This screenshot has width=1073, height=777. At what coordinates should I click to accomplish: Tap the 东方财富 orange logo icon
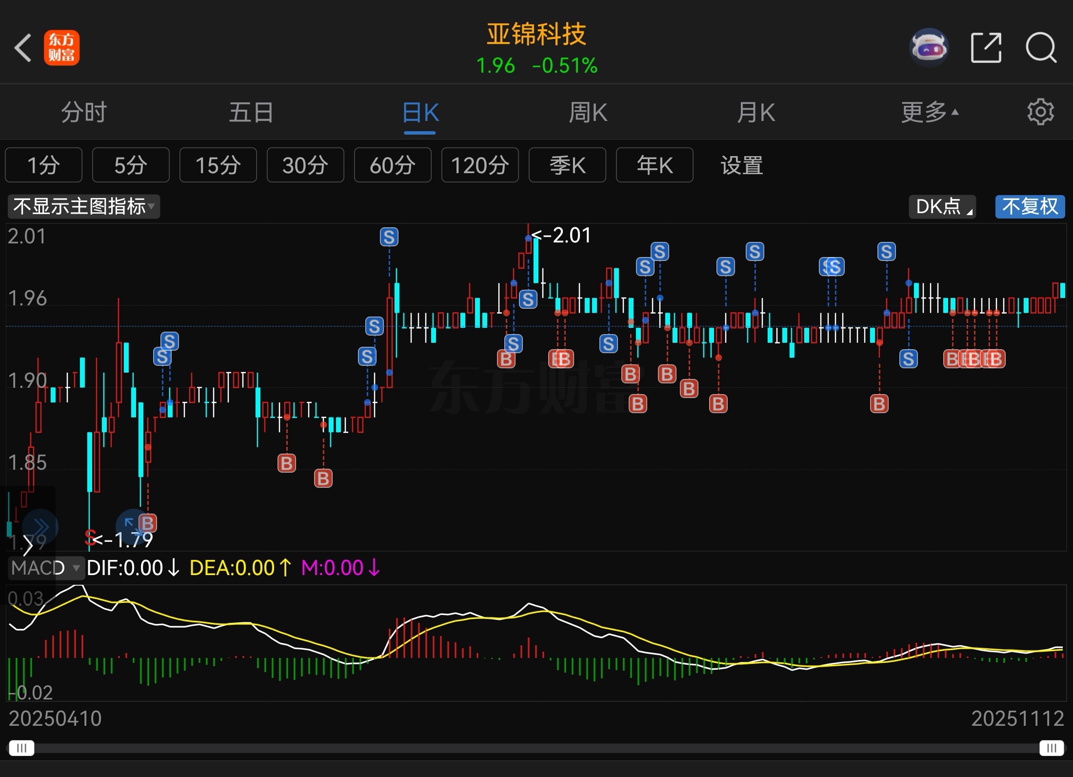point(61,48)
